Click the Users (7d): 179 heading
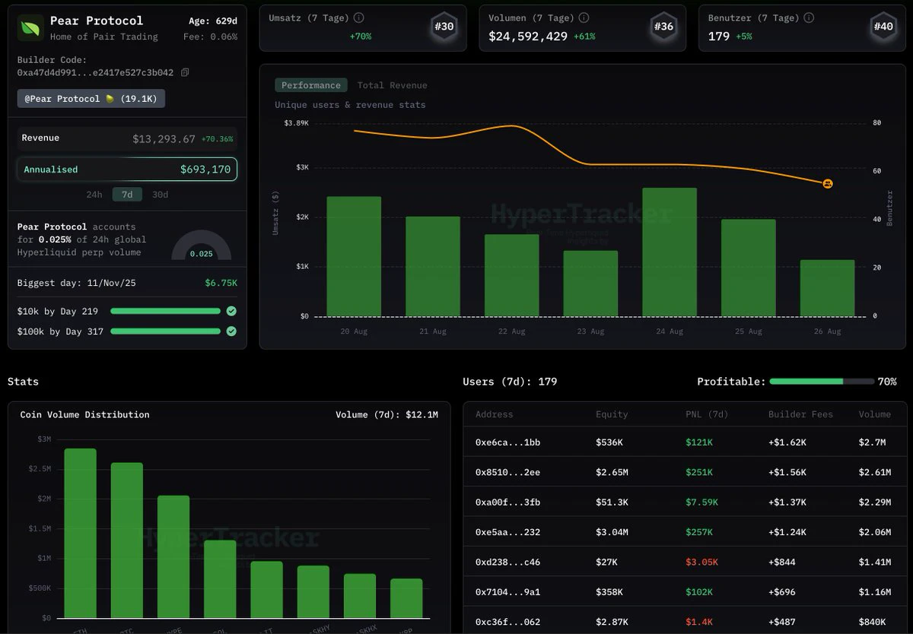The width and height of the screenshot is (913, 634). point(510,382)
